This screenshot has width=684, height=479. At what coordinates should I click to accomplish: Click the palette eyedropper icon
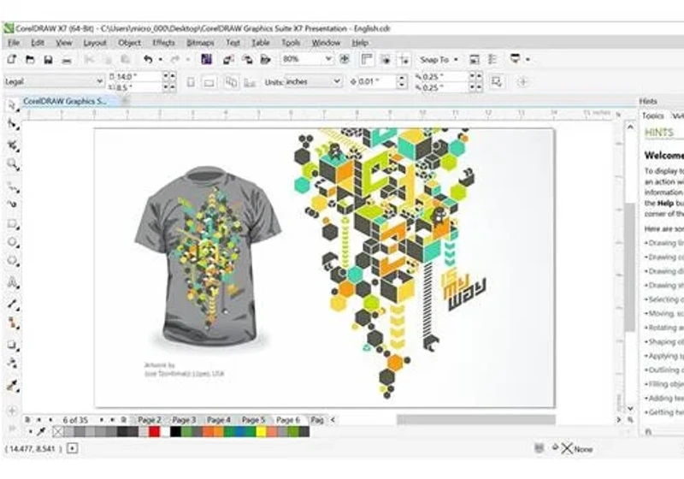[x=41, y=432]
